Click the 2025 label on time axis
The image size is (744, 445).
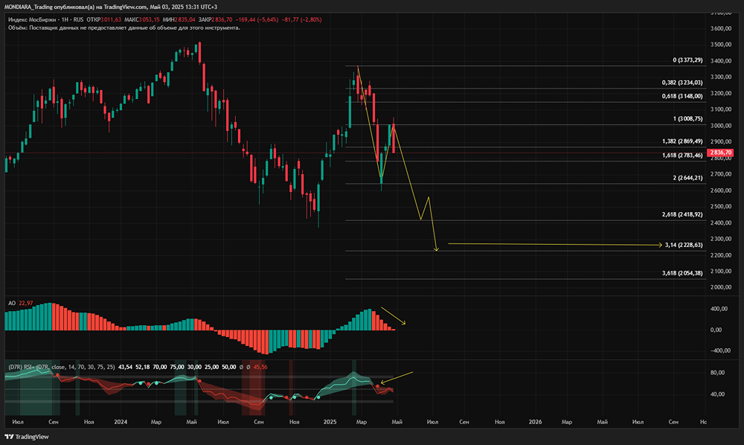pyautogui.click(x=330, y=422)
